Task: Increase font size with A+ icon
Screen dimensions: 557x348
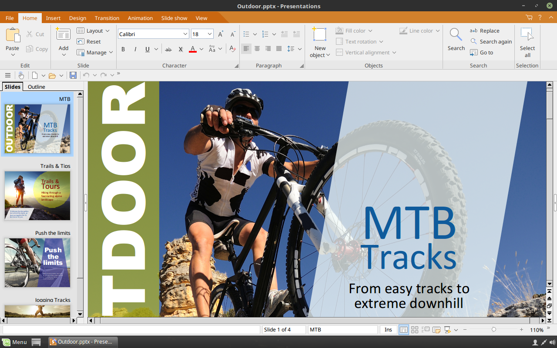Action: [x=221, y=34]
